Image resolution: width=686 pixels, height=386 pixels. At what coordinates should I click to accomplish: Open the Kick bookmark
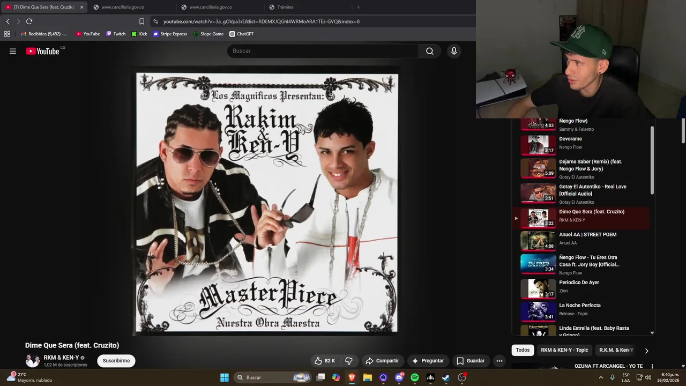pyautogui.click(x=139, y=34)
